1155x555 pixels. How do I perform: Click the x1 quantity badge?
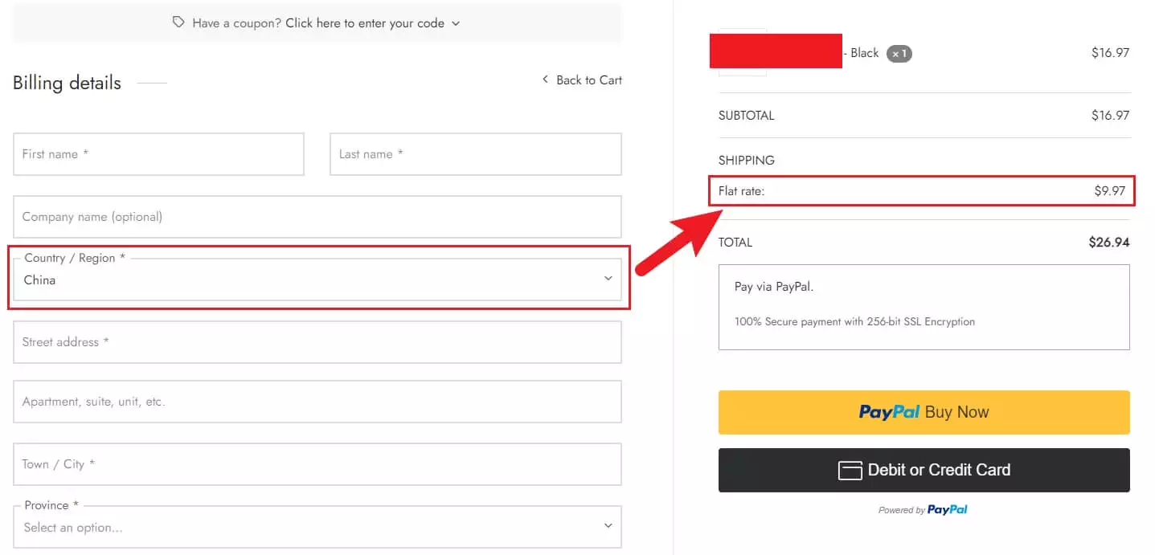pos(899,54)
